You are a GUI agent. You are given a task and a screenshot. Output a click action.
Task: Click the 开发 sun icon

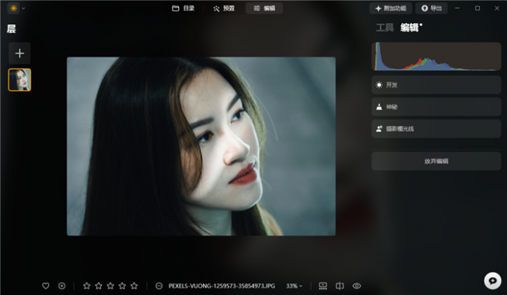[x=380, y=85]
